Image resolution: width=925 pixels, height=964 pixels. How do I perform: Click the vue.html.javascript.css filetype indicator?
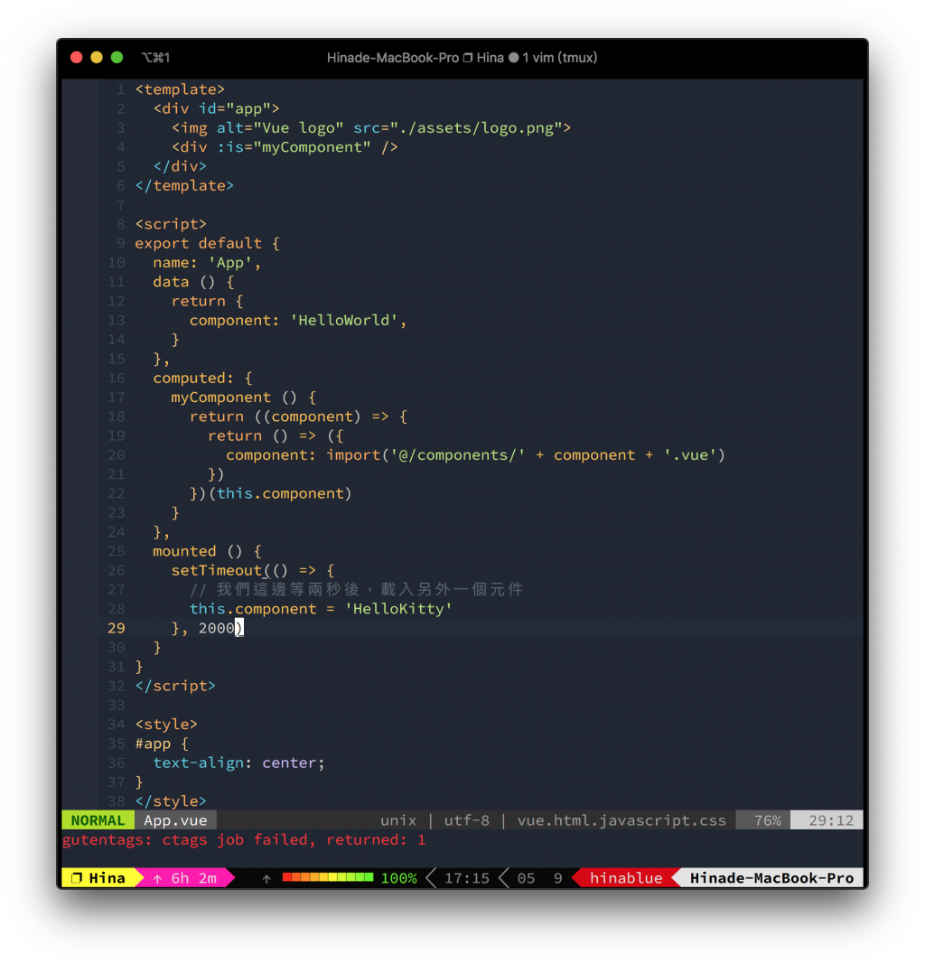tap(621, 820)
